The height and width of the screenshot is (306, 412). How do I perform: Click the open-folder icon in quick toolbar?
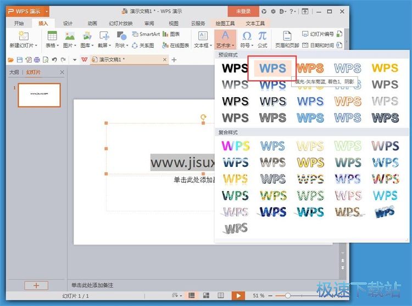point(10,60)
